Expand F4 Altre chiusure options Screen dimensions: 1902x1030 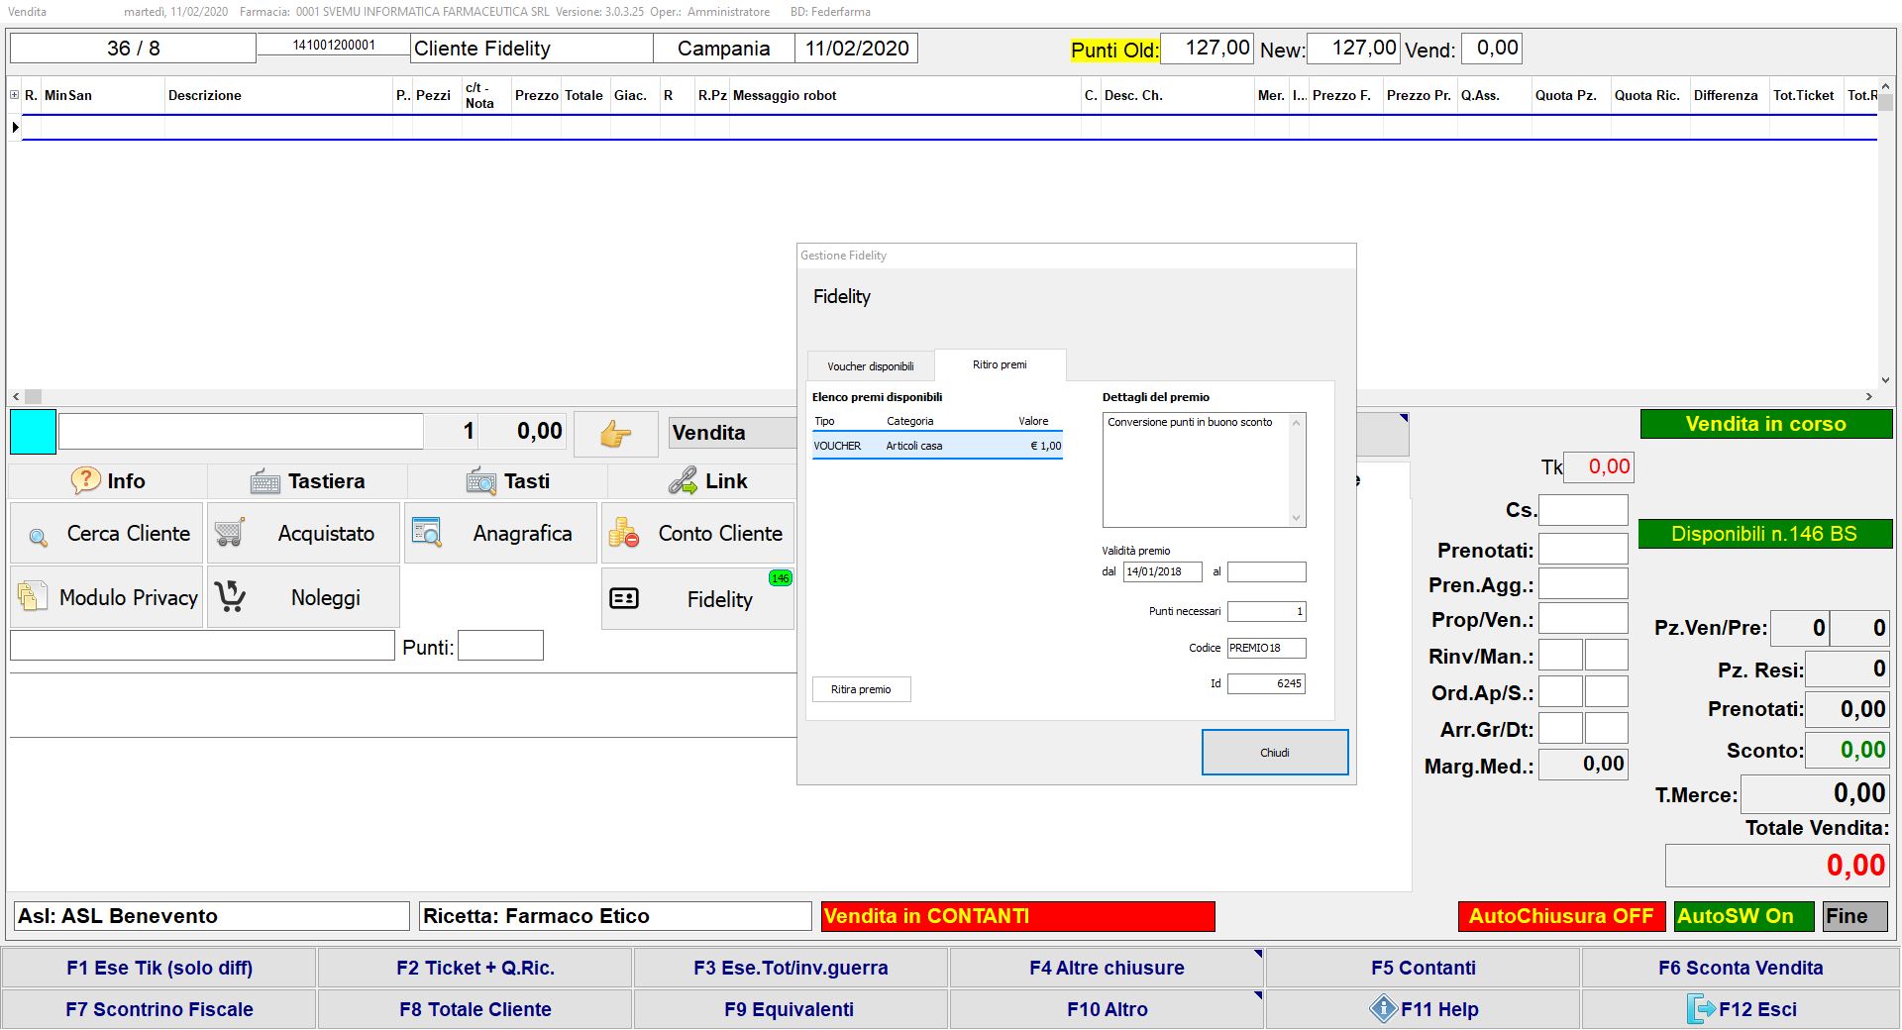click(x=1257, y=955)
